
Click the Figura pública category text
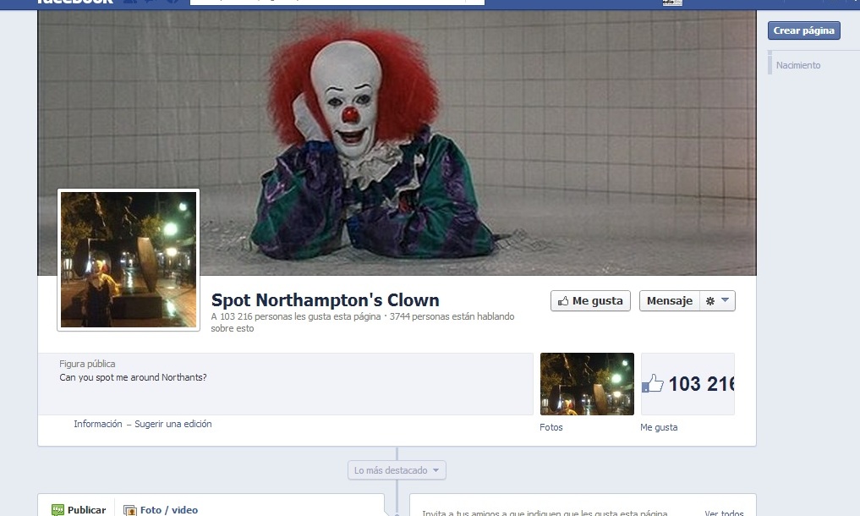[87, 364]
